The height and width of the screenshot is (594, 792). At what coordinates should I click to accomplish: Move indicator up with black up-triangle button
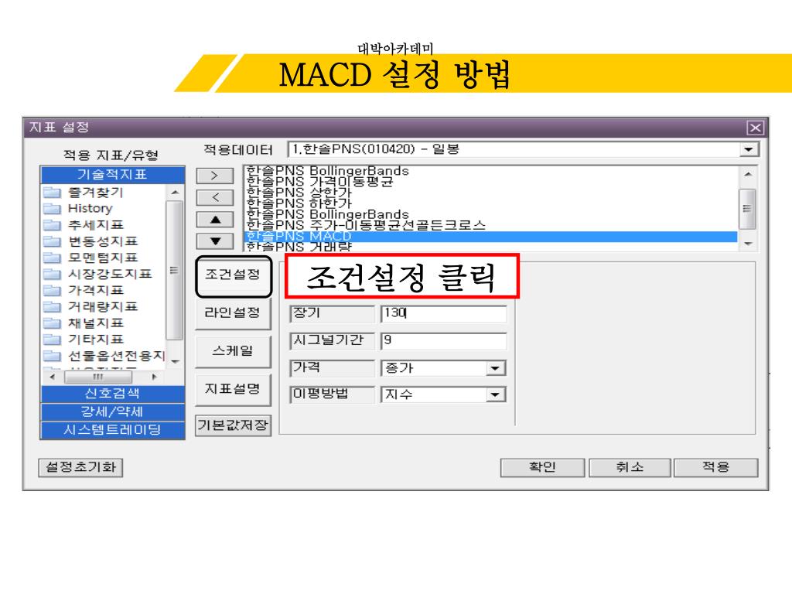coord(215,220)
